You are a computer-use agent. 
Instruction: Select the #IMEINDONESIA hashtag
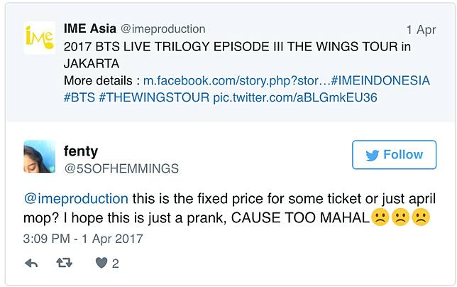coord(380,80)
